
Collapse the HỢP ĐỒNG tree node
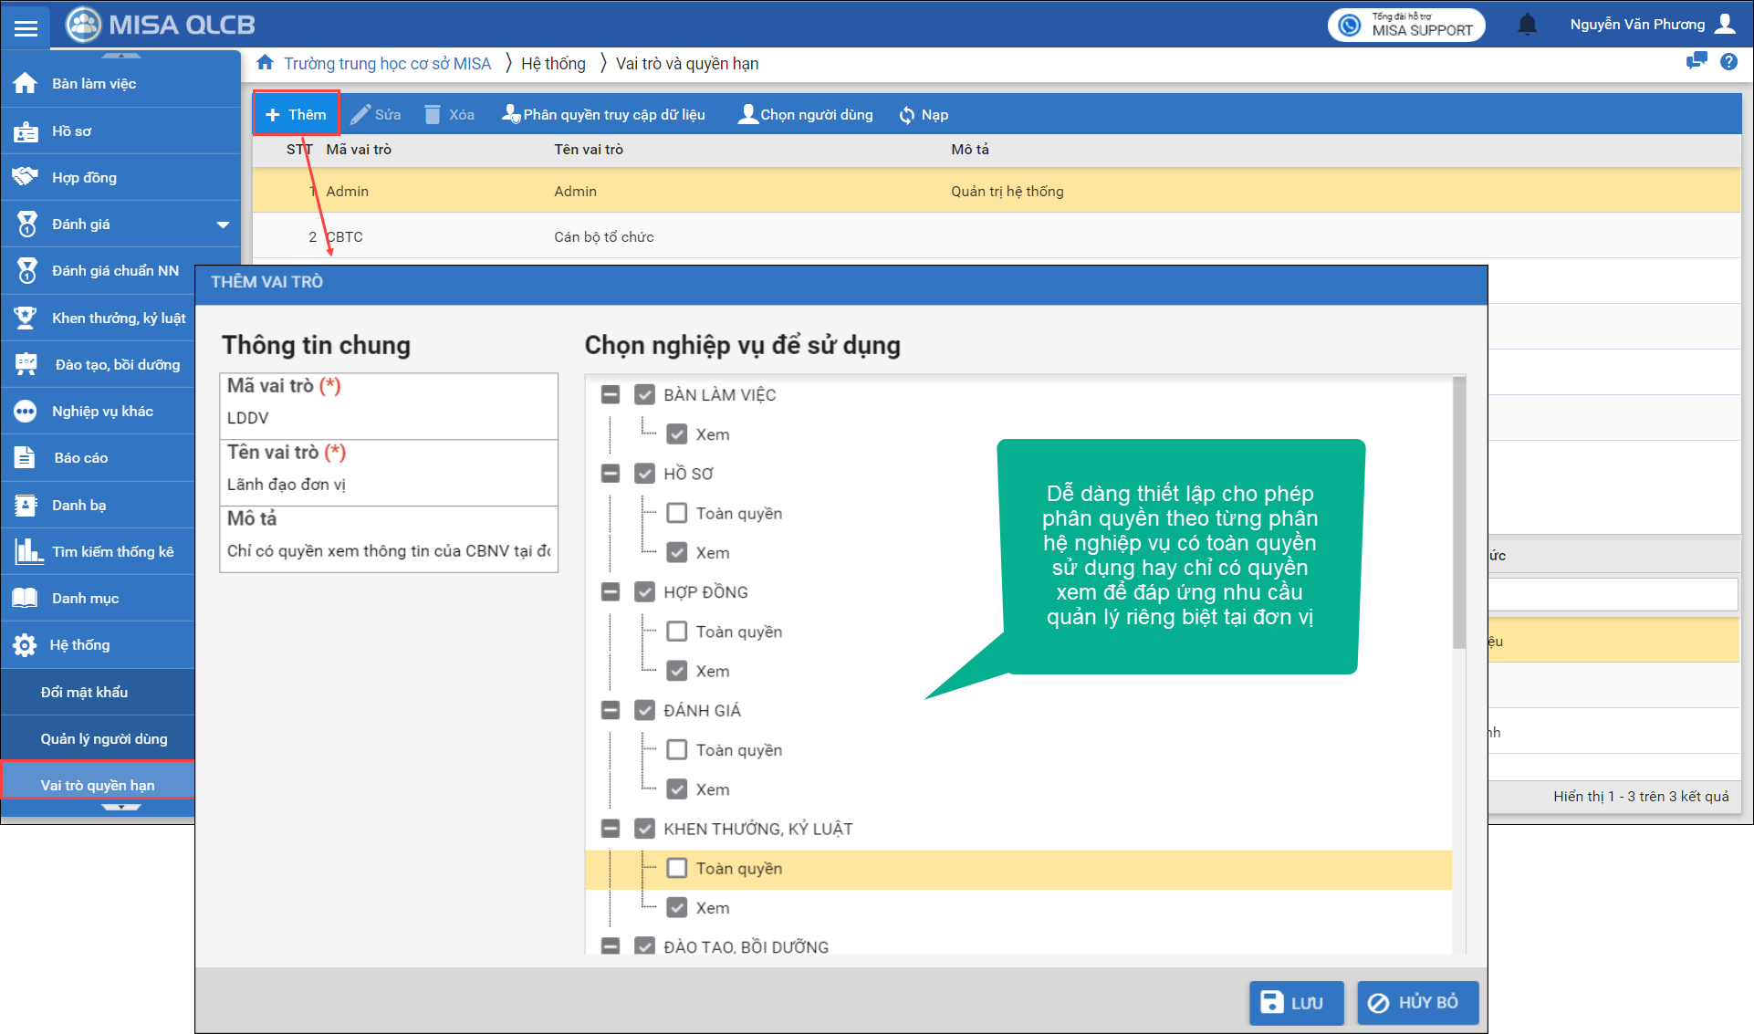coord(611,592)
